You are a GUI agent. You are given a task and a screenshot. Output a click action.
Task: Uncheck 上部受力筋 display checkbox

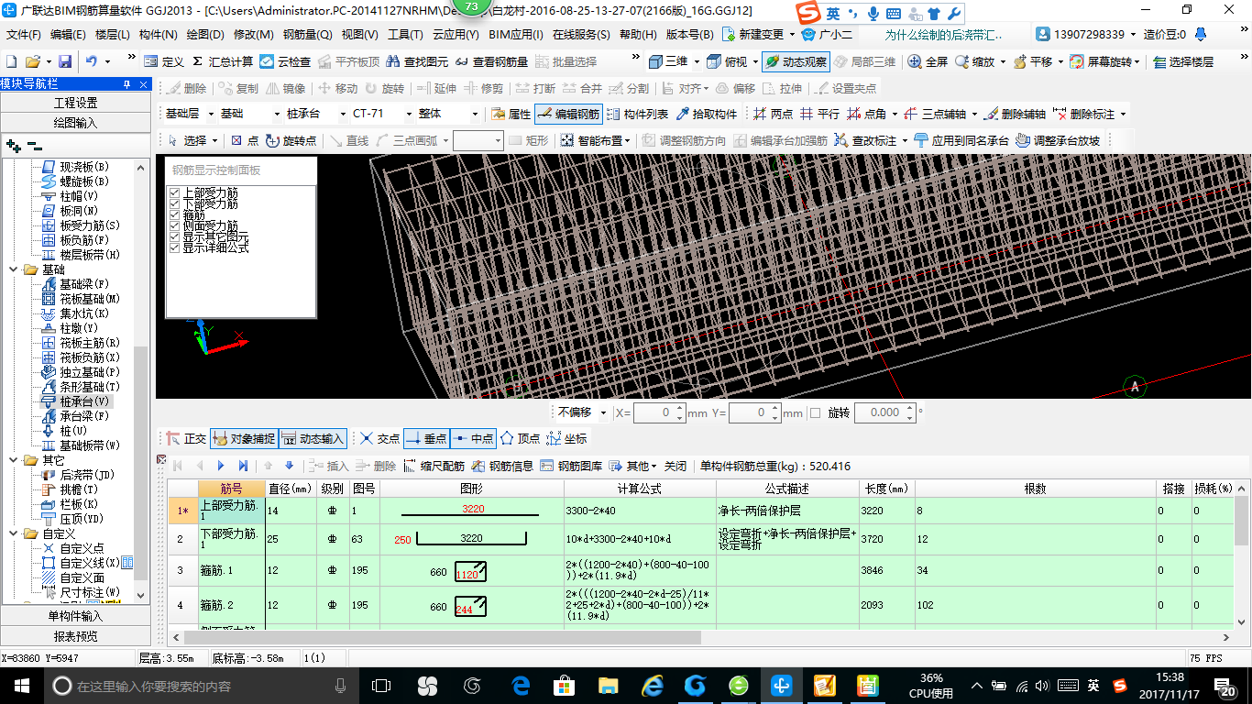point(175,193)
